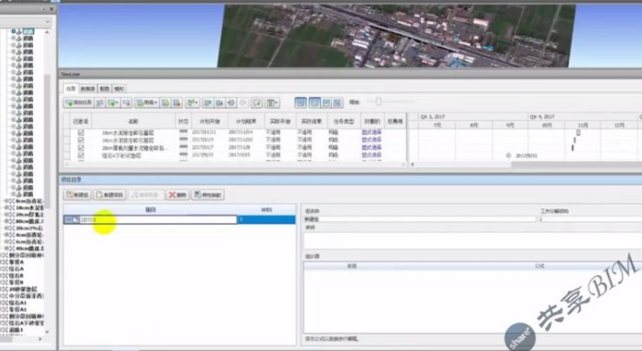Click the Attach dropdown button in TimeLiner toolbar
This screenshot has height=351, width=642.
pos(146,102)
